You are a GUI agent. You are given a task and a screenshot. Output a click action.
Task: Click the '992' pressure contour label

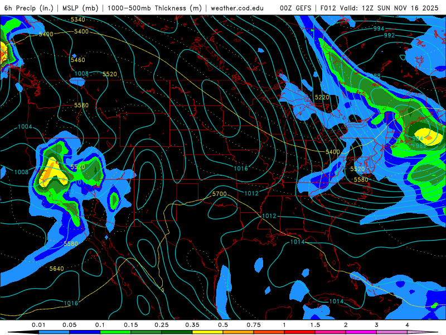pyautogui.click(x=389, y=35)
